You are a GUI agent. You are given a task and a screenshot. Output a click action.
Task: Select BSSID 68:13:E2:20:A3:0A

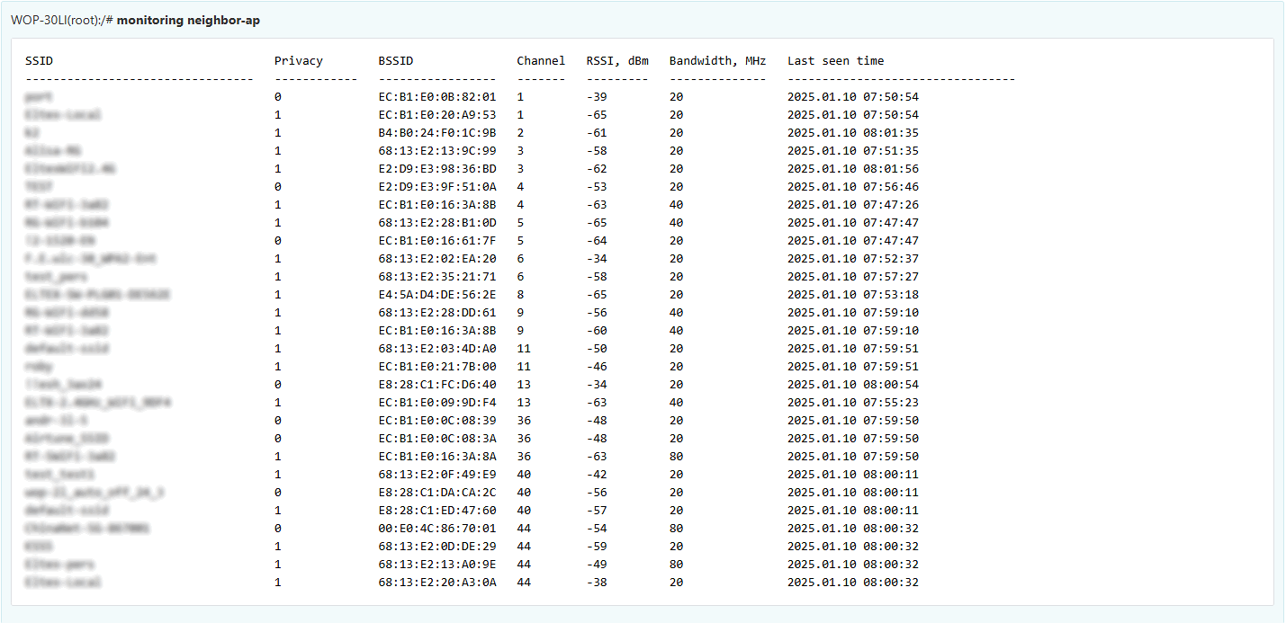(437, 583)
